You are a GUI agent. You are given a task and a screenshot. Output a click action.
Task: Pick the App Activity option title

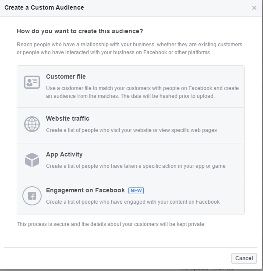[x=64, y=154]
